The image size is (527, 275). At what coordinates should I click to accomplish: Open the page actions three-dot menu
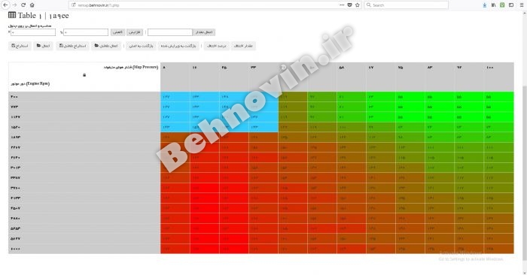342,5
